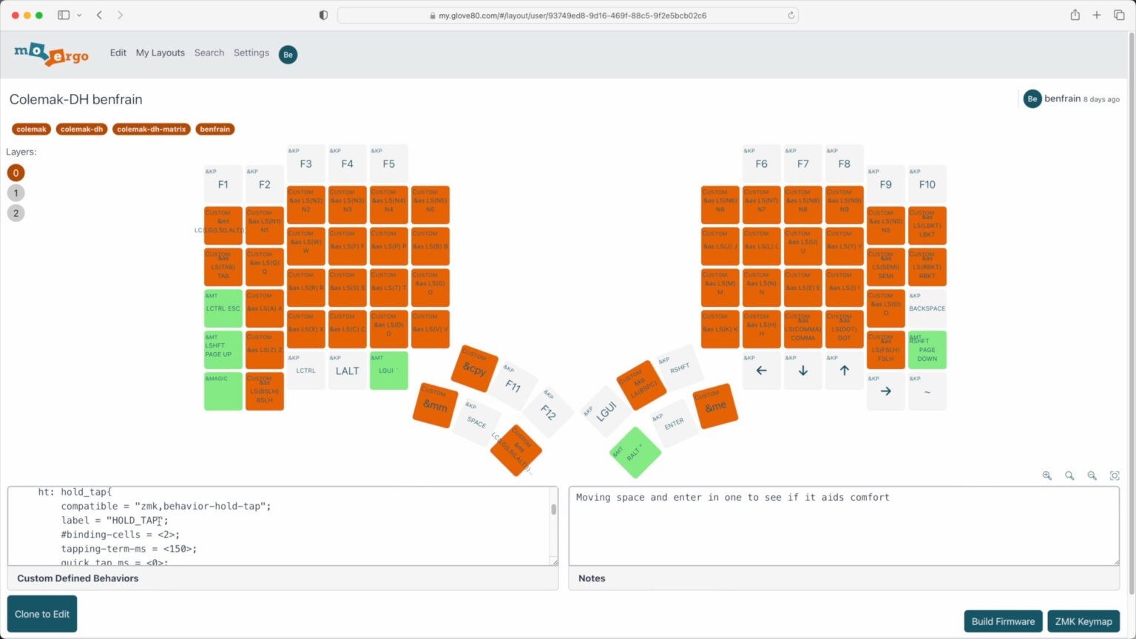Image resolution: width=1136 pixels, height=639 pixels.
Task: Click Safari's sidebar toggle icon
Action: tap(64, 15)
